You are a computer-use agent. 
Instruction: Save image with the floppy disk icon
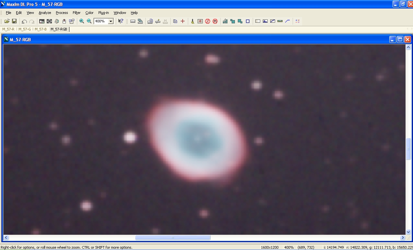[x=14, y=21]
